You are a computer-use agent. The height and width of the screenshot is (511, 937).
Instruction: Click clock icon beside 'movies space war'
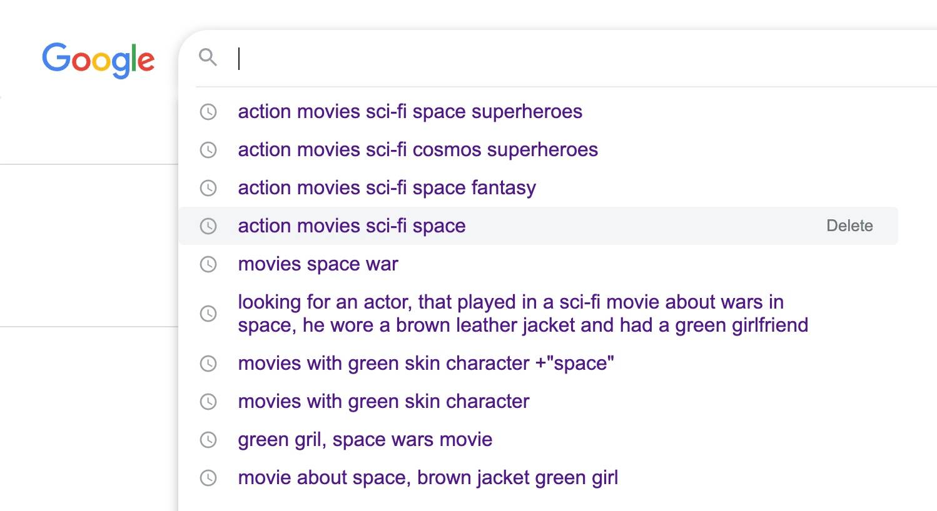(208, 264)
